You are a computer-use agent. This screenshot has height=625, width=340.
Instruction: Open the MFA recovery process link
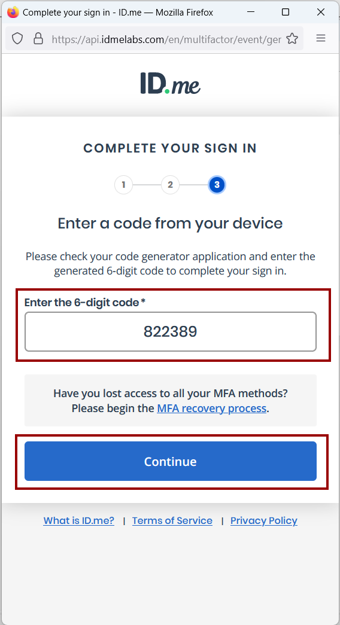(211, 408)
